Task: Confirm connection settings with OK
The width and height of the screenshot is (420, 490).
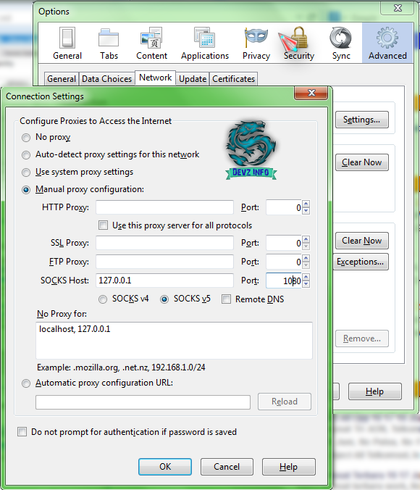Action: pyautogui.click(x=165, y=467)
